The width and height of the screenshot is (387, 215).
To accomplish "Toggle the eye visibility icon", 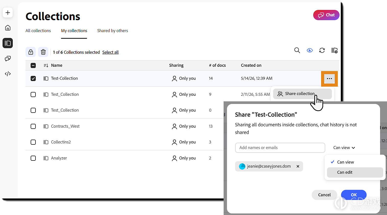I will coord(310,50).
